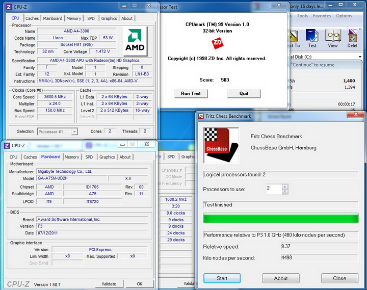This screenshot has height=290, width=367.
Task: Click the Bus Speed value 150.0 MHz
Action: (55, 110)
